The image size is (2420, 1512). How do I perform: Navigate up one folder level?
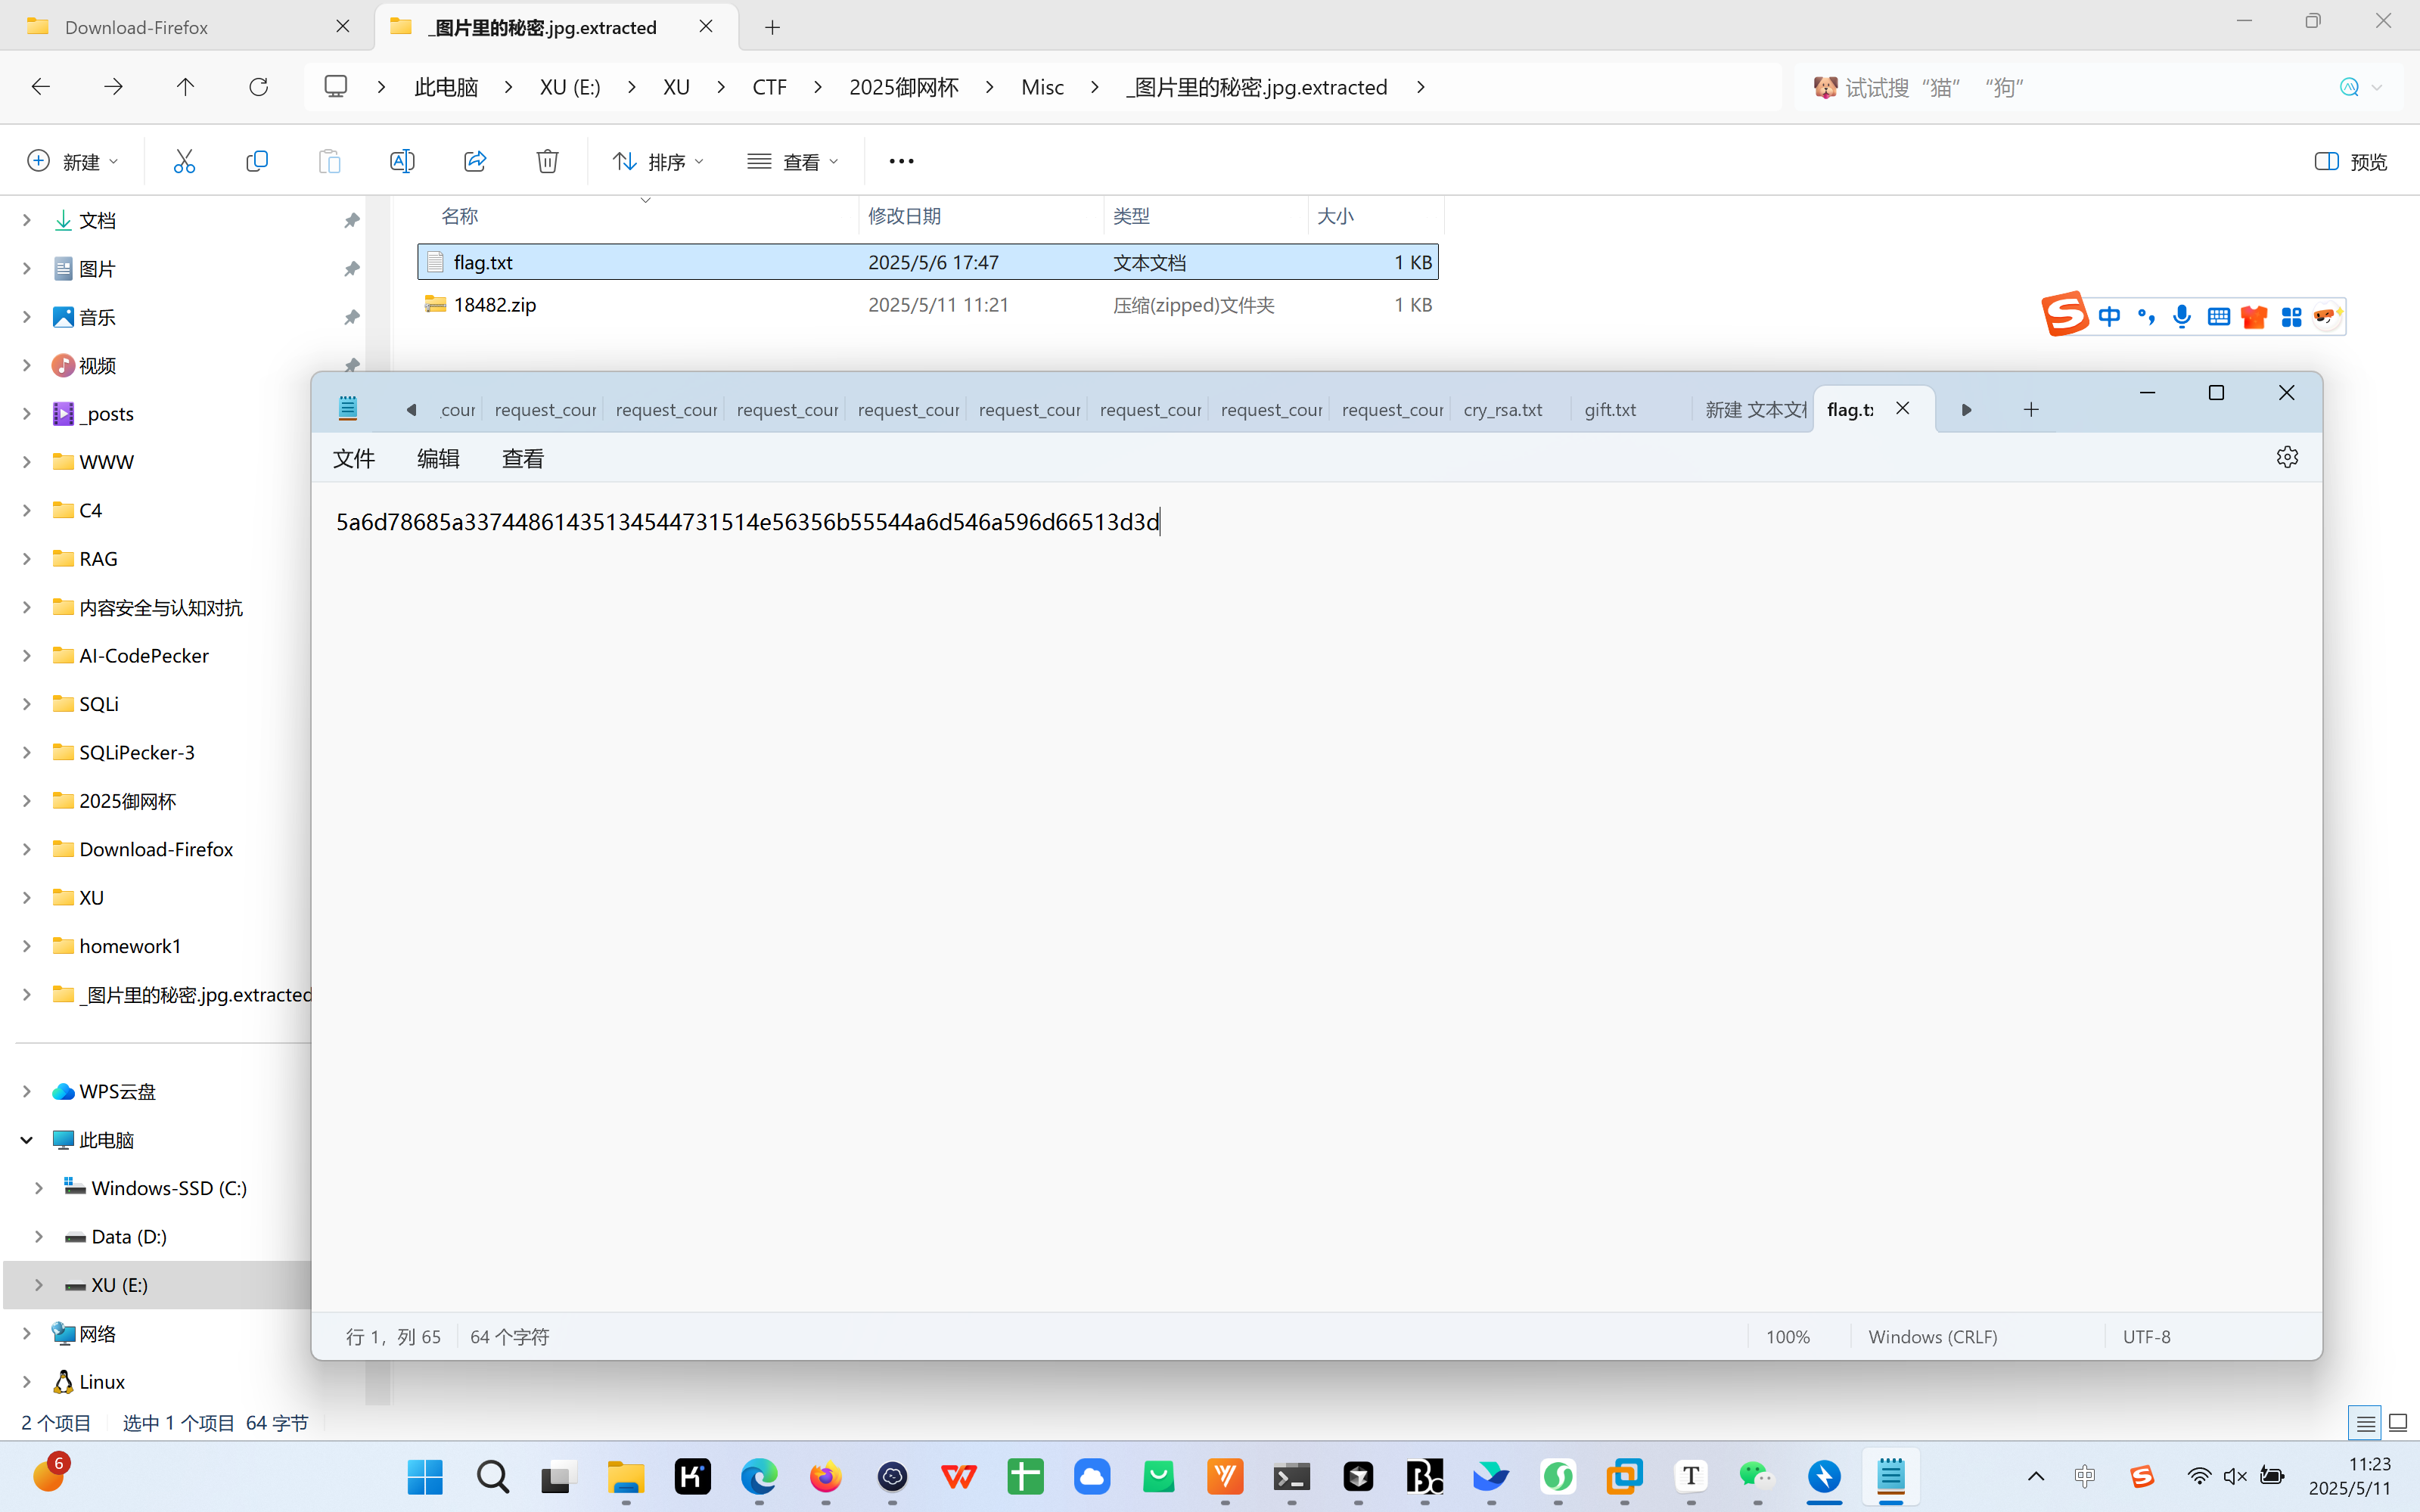[x=185, y=87]
